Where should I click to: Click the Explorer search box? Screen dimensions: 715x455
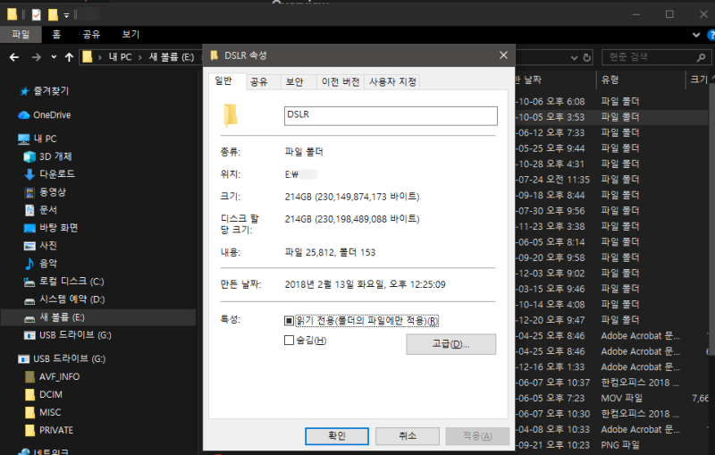click(657, 57)
